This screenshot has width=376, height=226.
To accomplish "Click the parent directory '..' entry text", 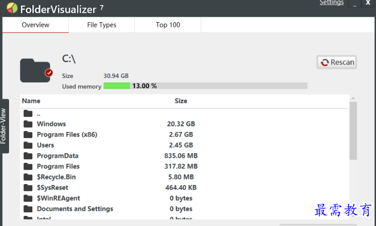I will 38,115.
